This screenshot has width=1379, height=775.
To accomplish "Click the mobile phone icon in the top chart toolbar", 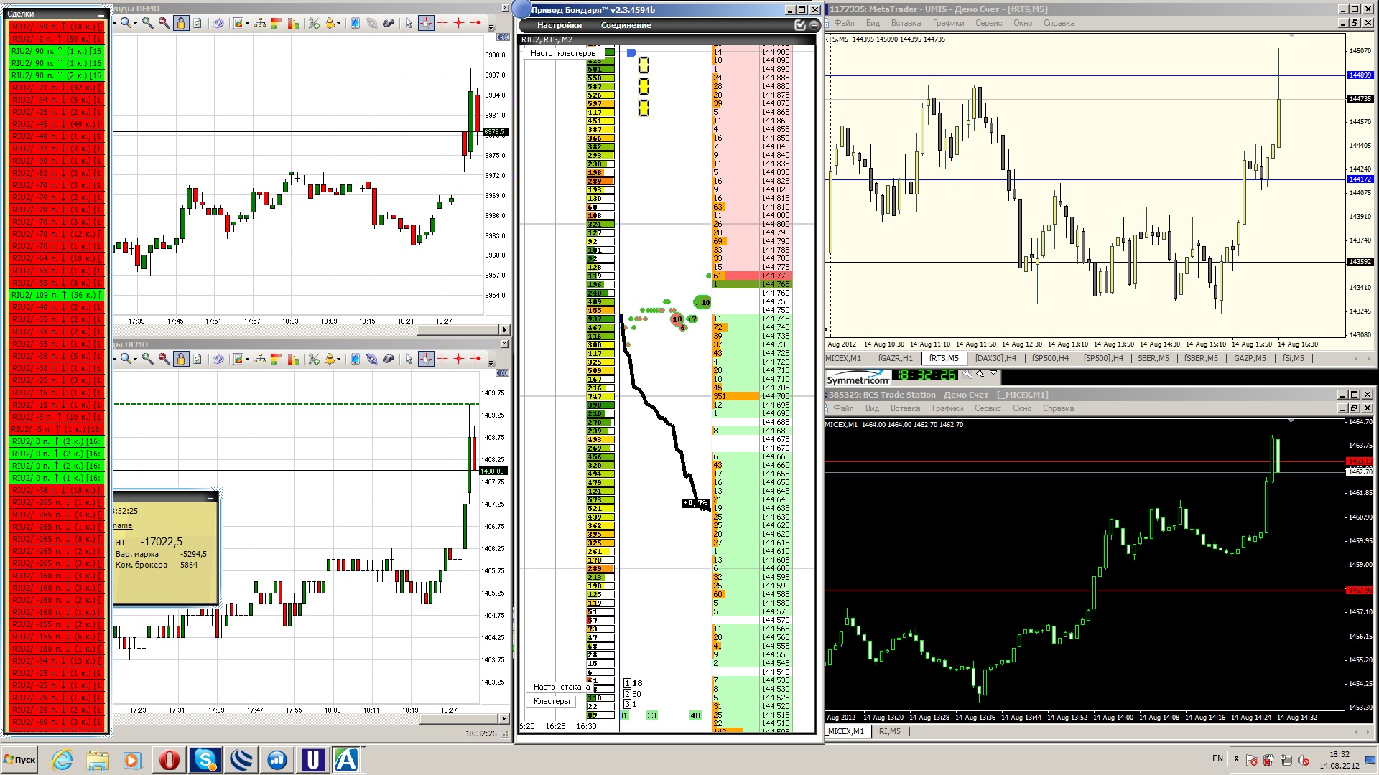I will (355, 23).
